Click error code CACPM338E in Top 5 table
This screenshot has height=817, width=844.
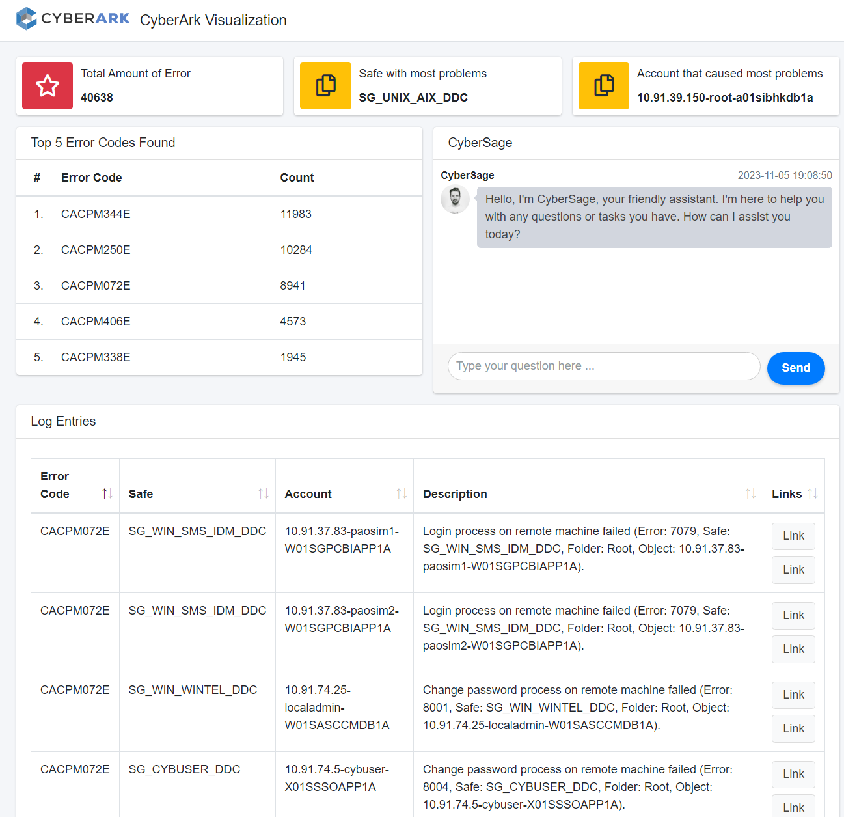[96, 357]
